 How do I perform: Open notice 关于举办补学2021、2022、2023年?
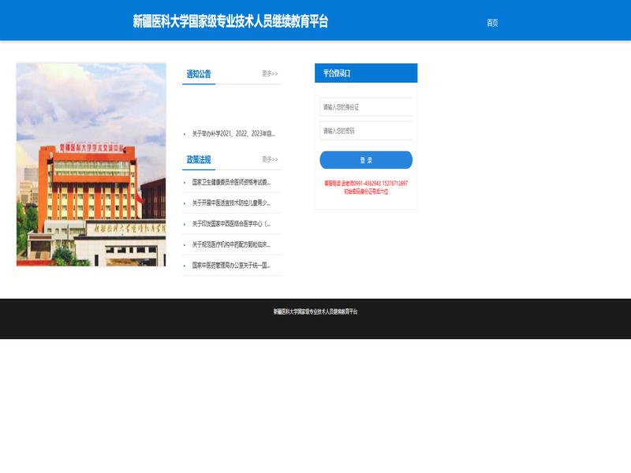coord(233,134)
